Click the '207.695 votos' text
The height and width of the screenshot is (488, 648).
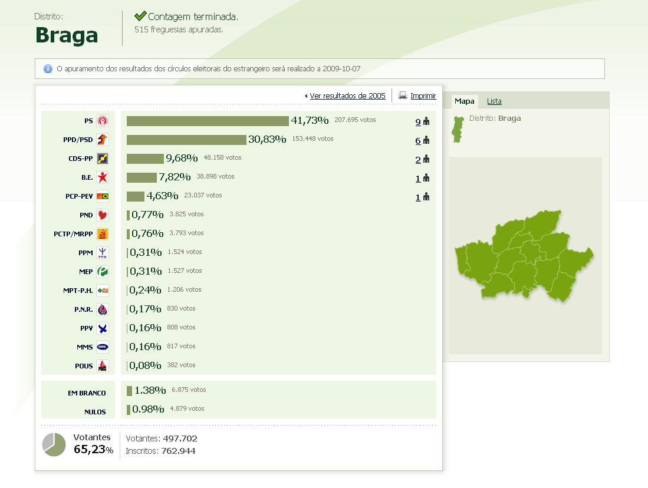pyautogui.click(x=355, y=120)
